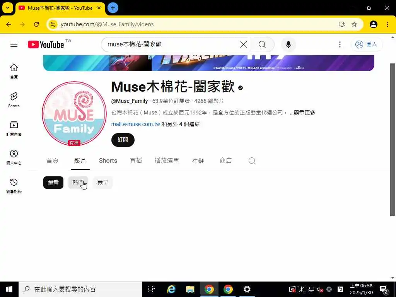The width and height of the screenshot is (396, 297).
Task: Open Settings gear on the taskbar
Action: pos(247,289)
